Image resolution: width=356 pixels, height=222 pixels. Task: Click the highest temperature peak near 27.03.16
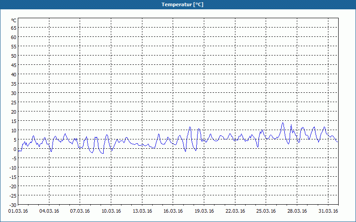pos(283,123)
